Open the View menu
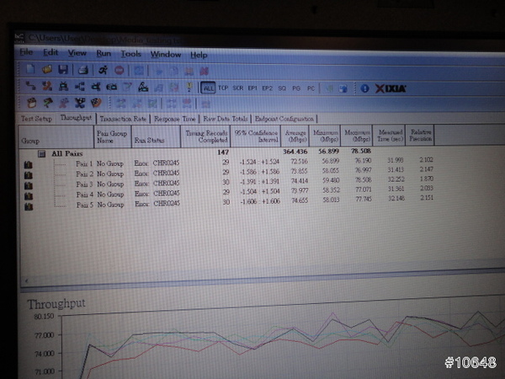Image resolution: width=505 pixels, height=379 pixels. coord(77,53)
